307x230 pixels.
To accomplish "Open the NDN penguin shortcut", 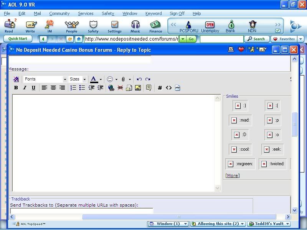I will point(252,27).
